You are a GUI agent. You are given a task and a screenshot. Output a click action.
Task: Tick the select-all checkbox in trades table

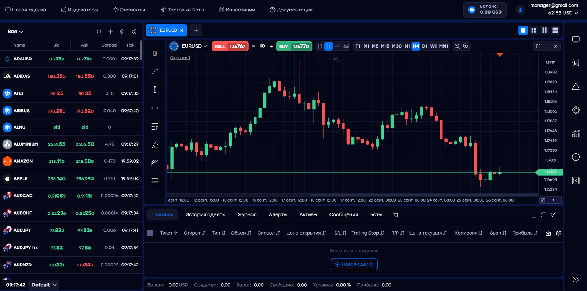pyautogui.click(x=150, y=233)
